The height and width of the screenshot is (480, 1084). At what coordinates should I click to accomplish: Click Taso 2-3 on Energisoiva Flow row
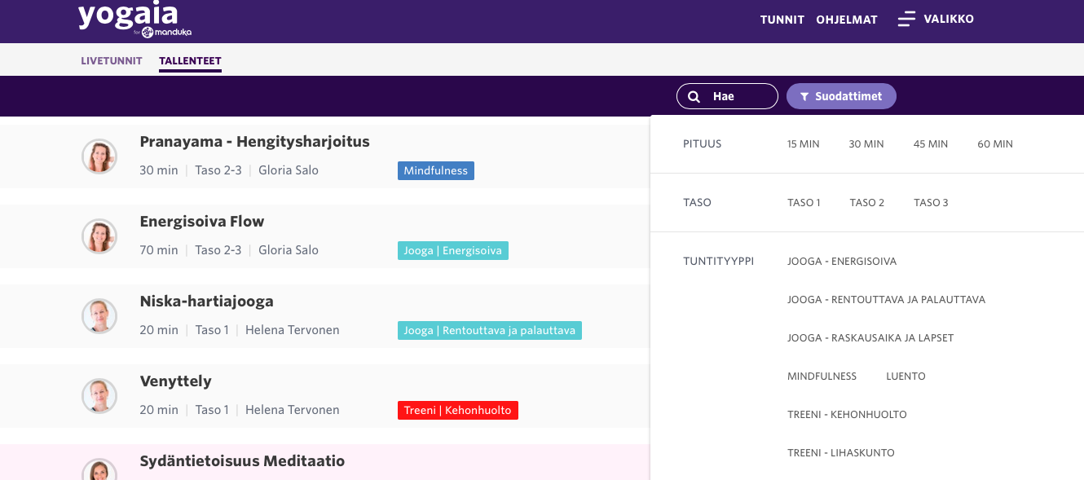pyautogui.click(x=218, y=250)
